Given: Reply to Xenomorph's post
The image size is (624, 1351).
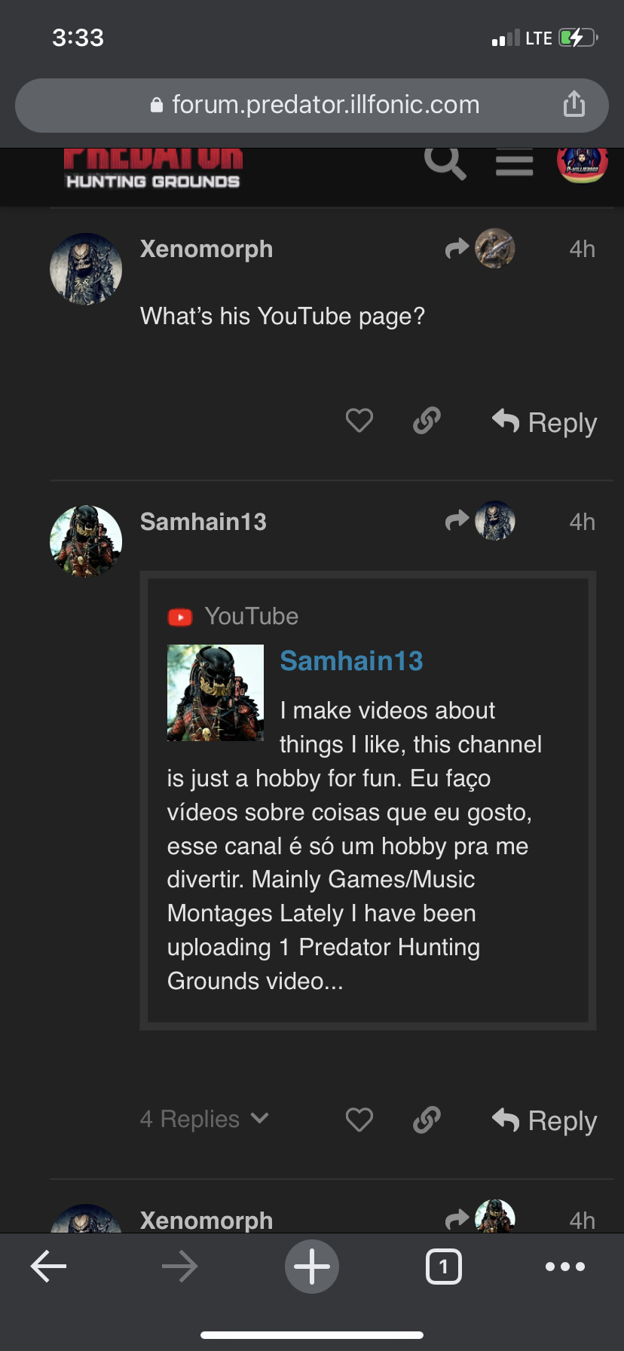Looking at the screenshot, I should pyautogui.click(x=544, y=422).
